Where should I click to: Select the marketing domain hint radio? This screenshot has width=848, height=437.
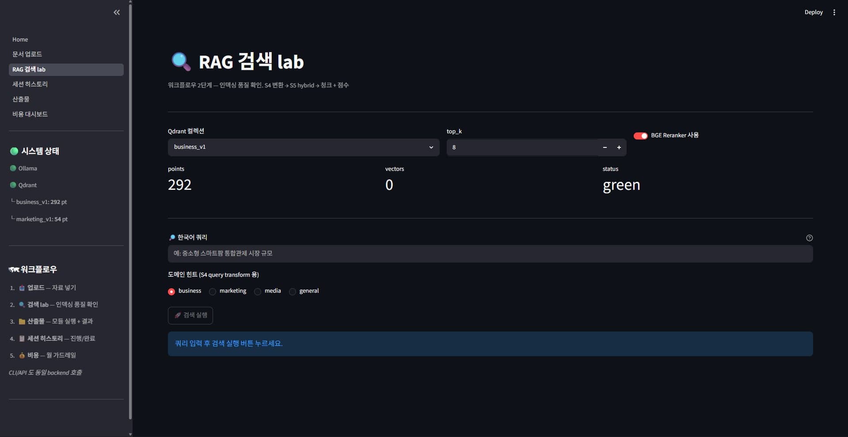click(x=213, y=291)
